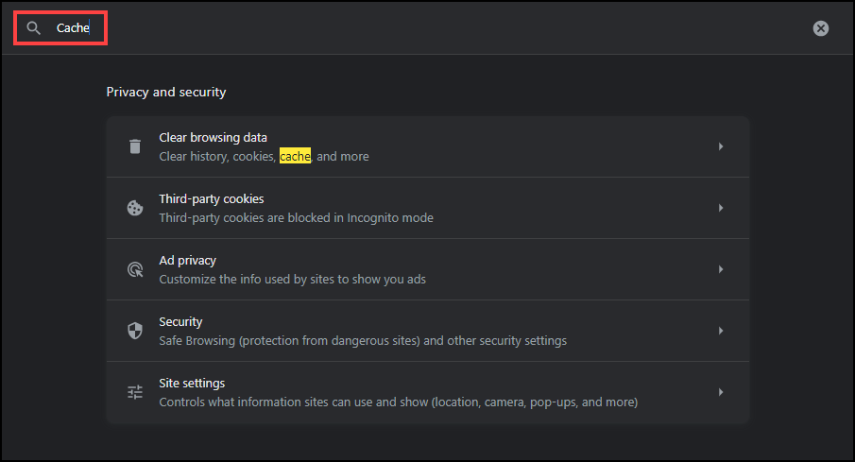Click the Security shield icon
The width and height of the screenshot is (855, 462).
pyautogui.click(x=135, y=331)
